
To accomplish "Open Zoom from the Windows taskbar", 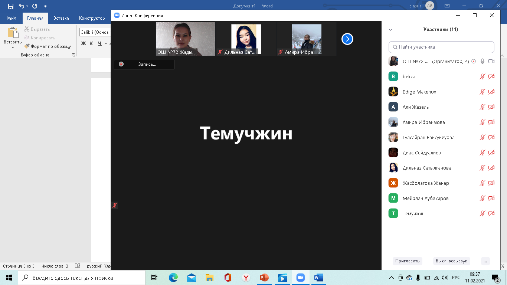I will (x=300, y=278).
